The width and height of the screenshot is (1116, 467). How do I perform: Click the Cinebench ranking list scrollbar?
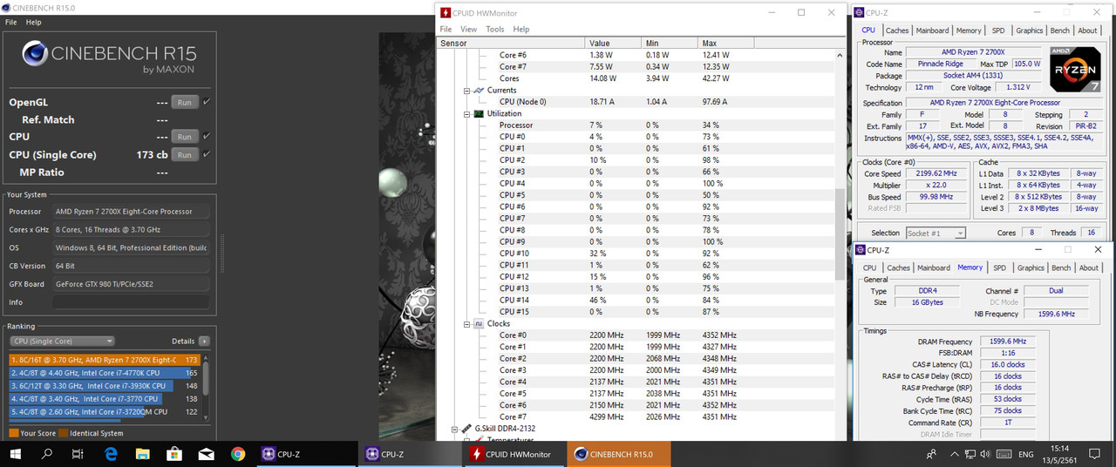tap(207, 388)
